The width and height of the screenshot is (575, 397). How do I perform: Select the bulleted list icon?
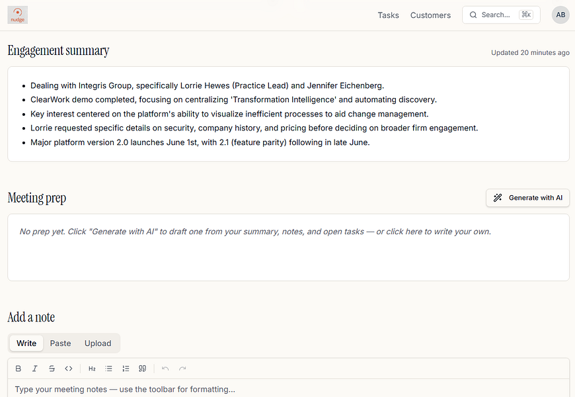109,369
